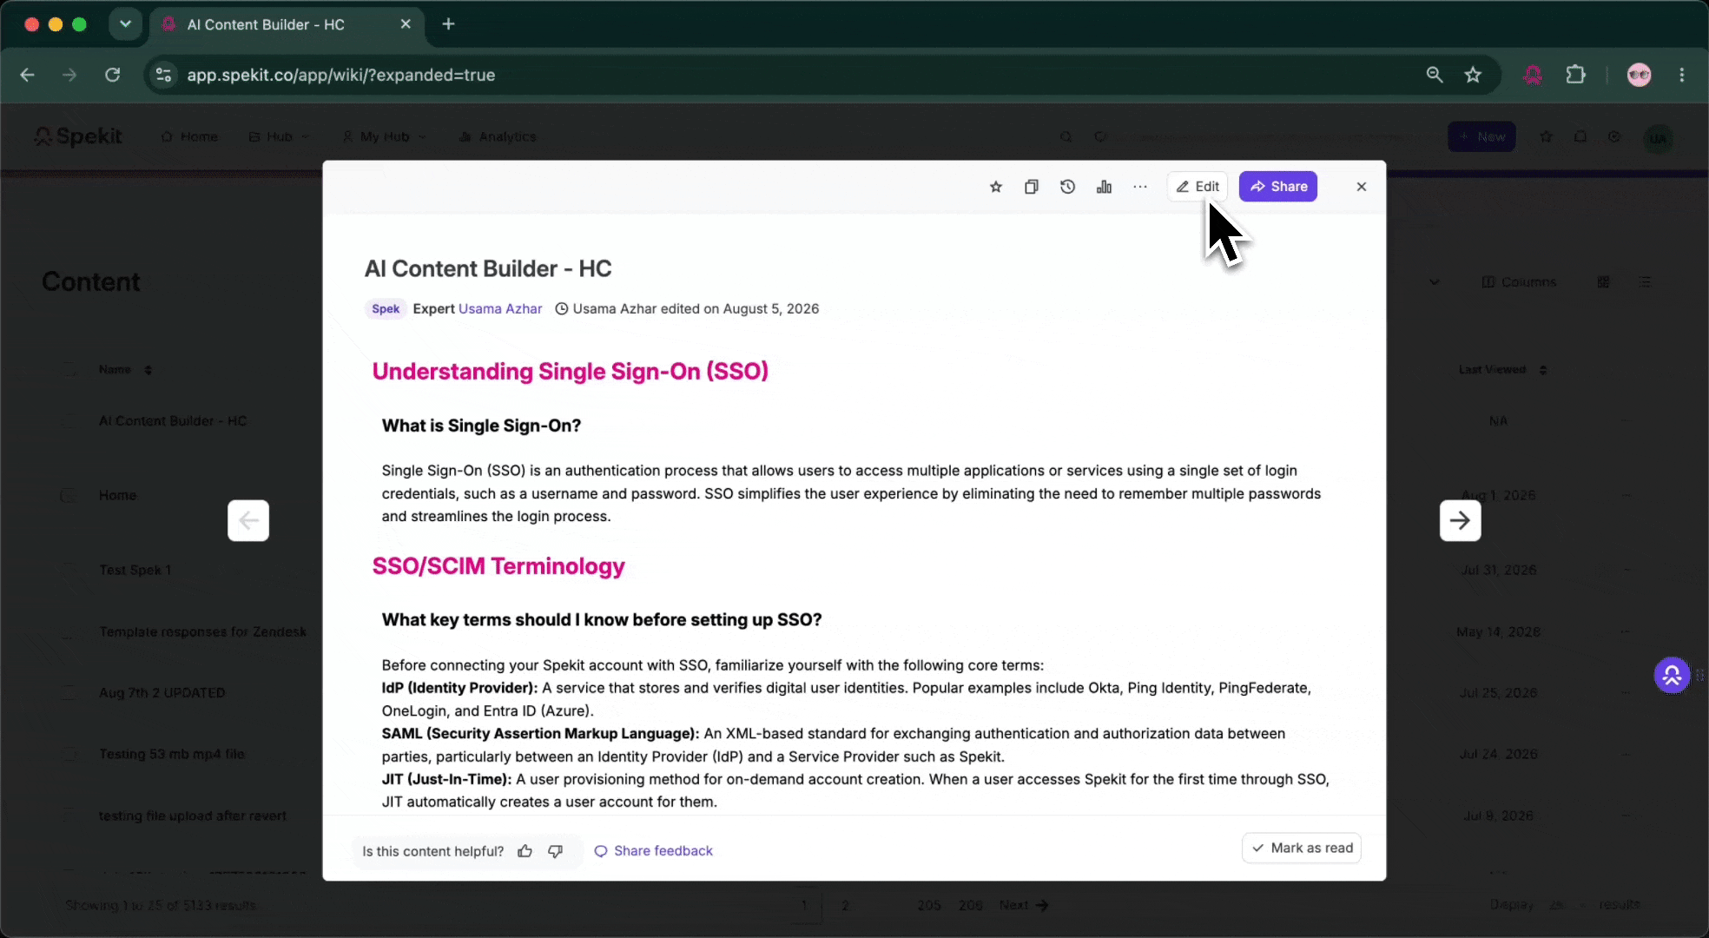Image resolution: width=1709 pixels, height=938 pixels.
Task: Sort by the Last Viewed column
Action: pyautogui.click(x=1502, y=370)
